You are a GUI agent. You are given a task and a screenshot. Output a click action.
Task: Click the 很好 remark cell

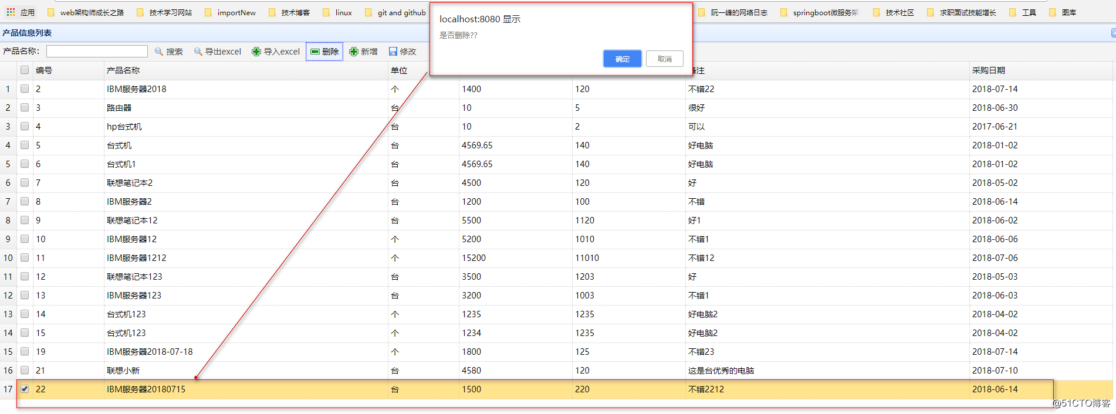[x=827, y=108]
